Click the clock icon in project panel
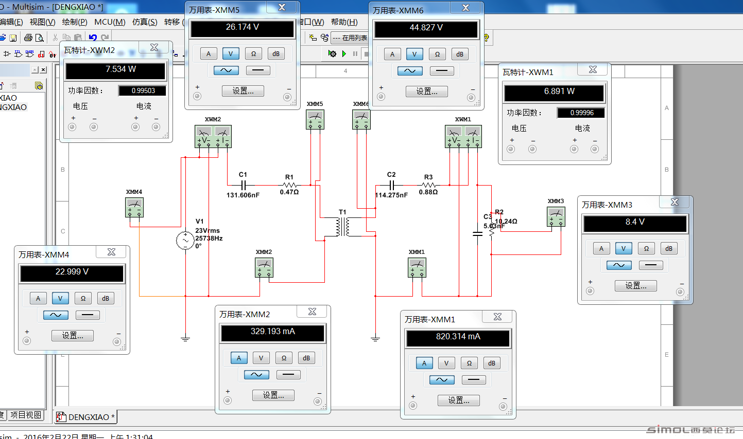 (x=39, y=85)
